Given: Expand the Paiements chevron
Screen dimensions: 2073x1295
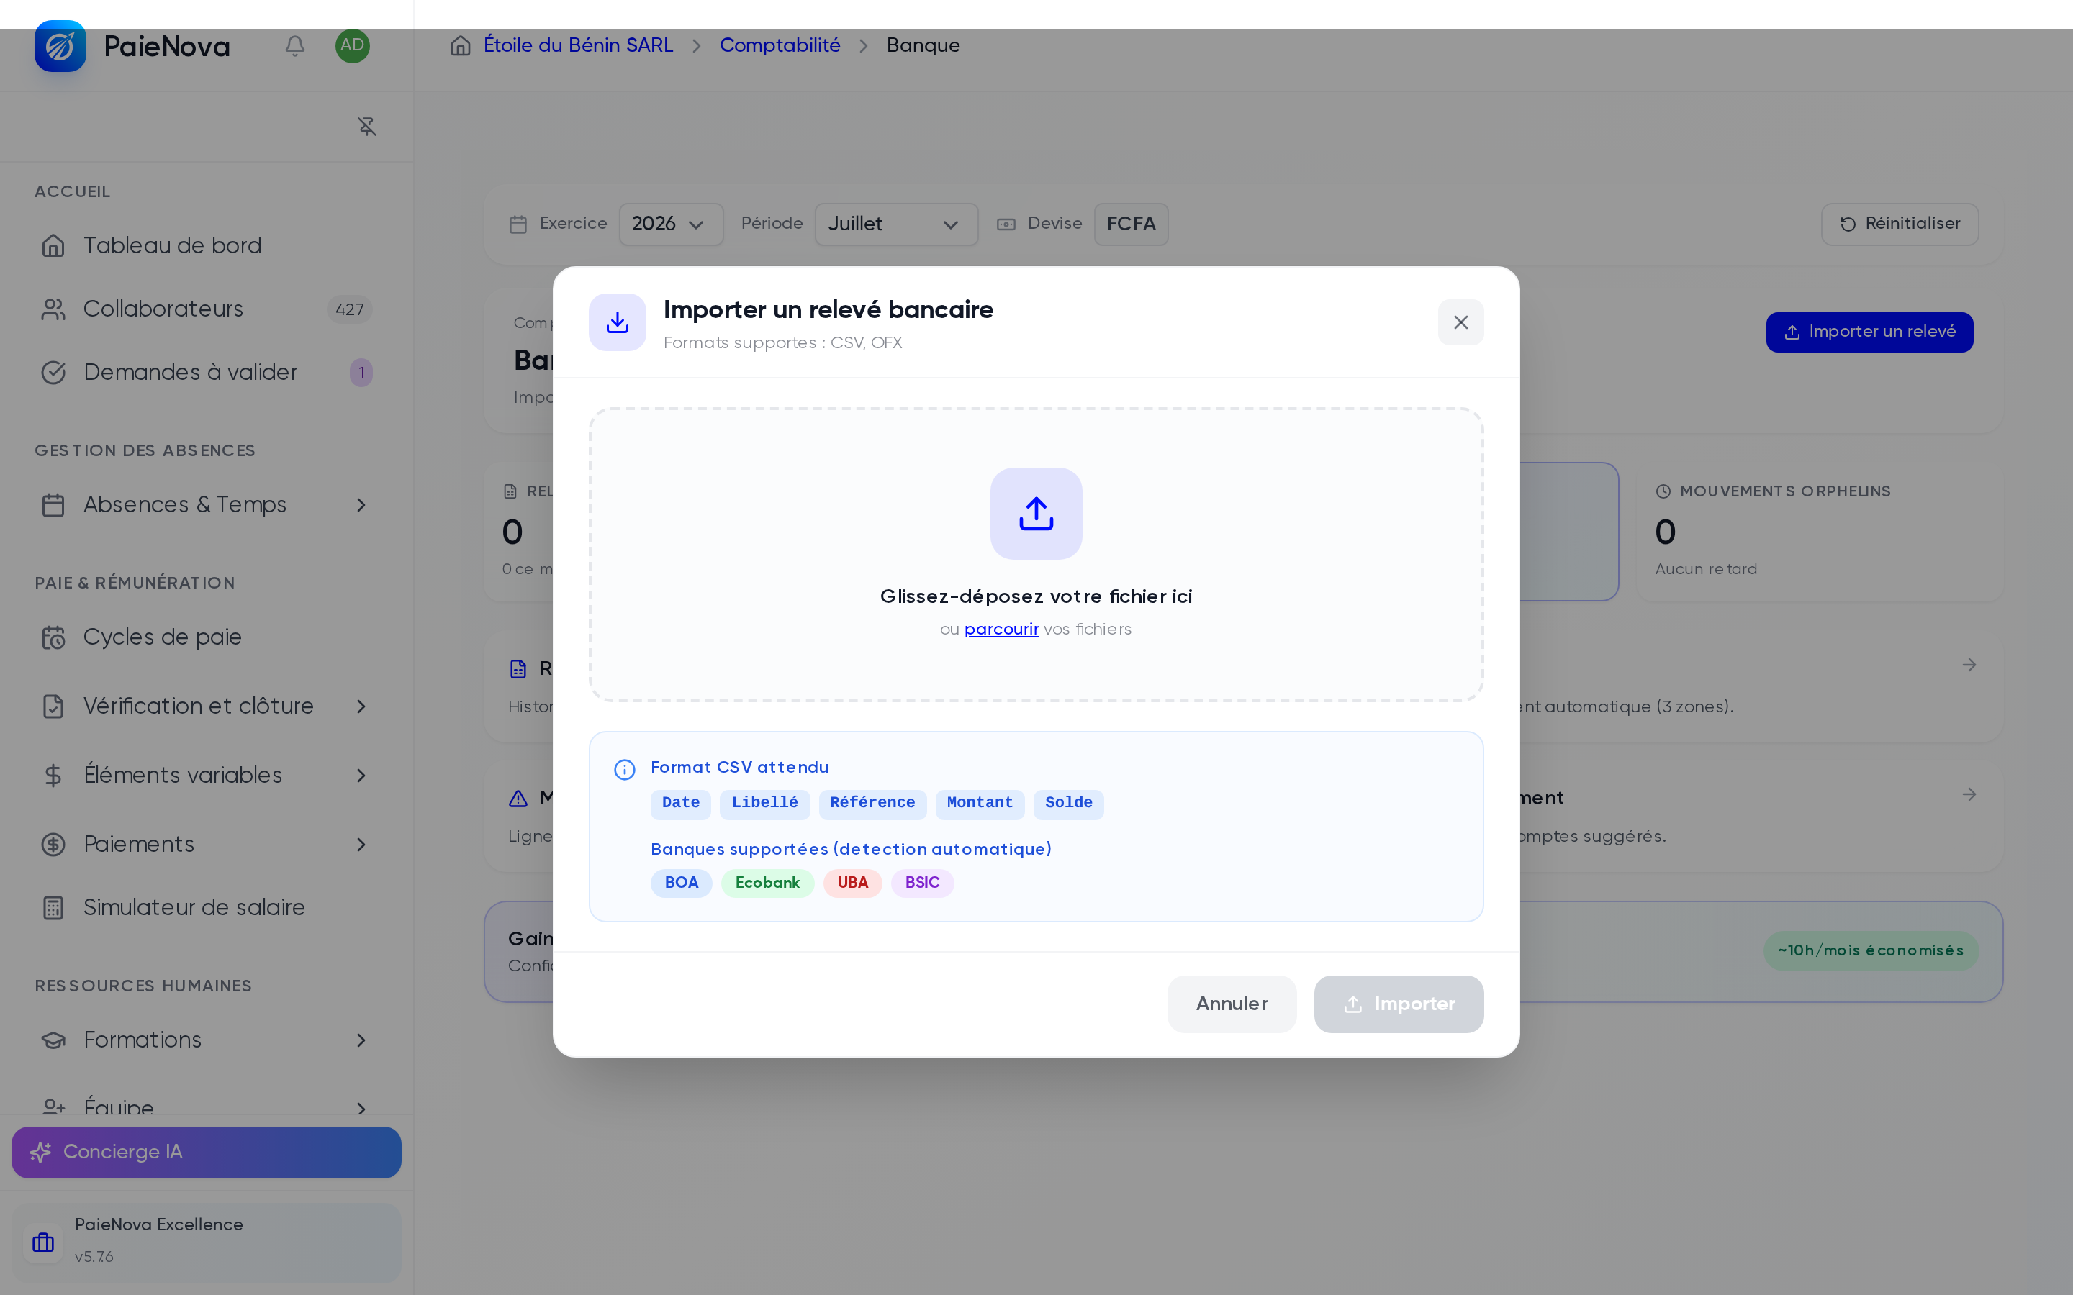Looking at the screenshot, I should click(361, 845).
